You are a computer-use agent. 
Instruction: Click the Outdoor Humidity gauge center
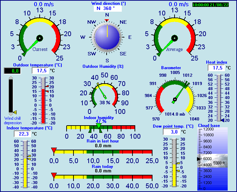[x=105, y=97]
